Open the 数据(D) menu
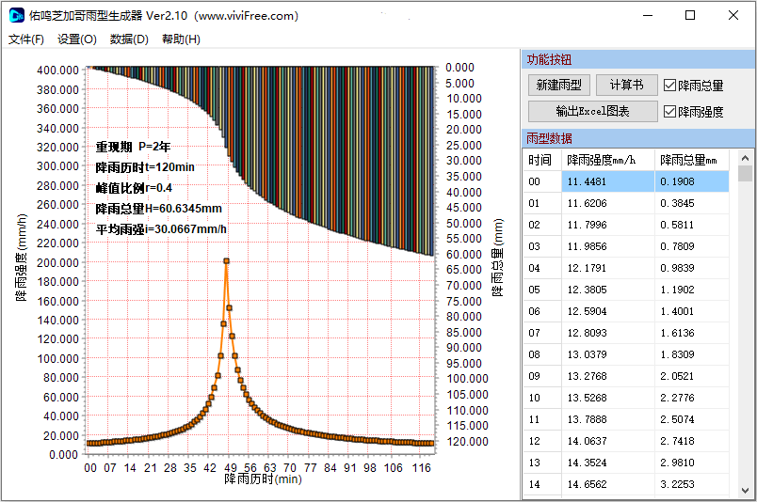This screenshot has height=502, width=757. 129,39
